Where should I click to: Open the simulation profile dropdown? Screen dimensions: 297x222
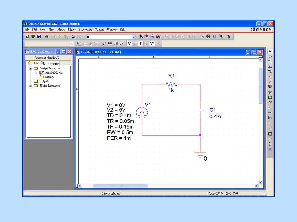point(72,44)
